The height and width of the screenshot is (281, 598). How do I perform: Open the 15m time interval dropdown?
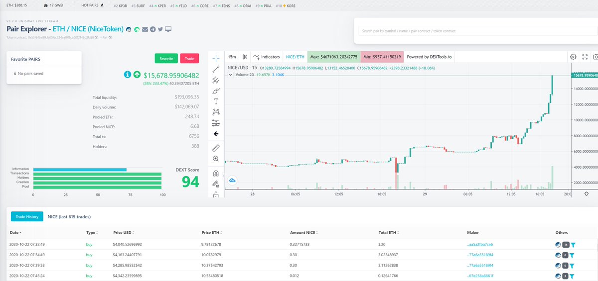coord(232,57)
